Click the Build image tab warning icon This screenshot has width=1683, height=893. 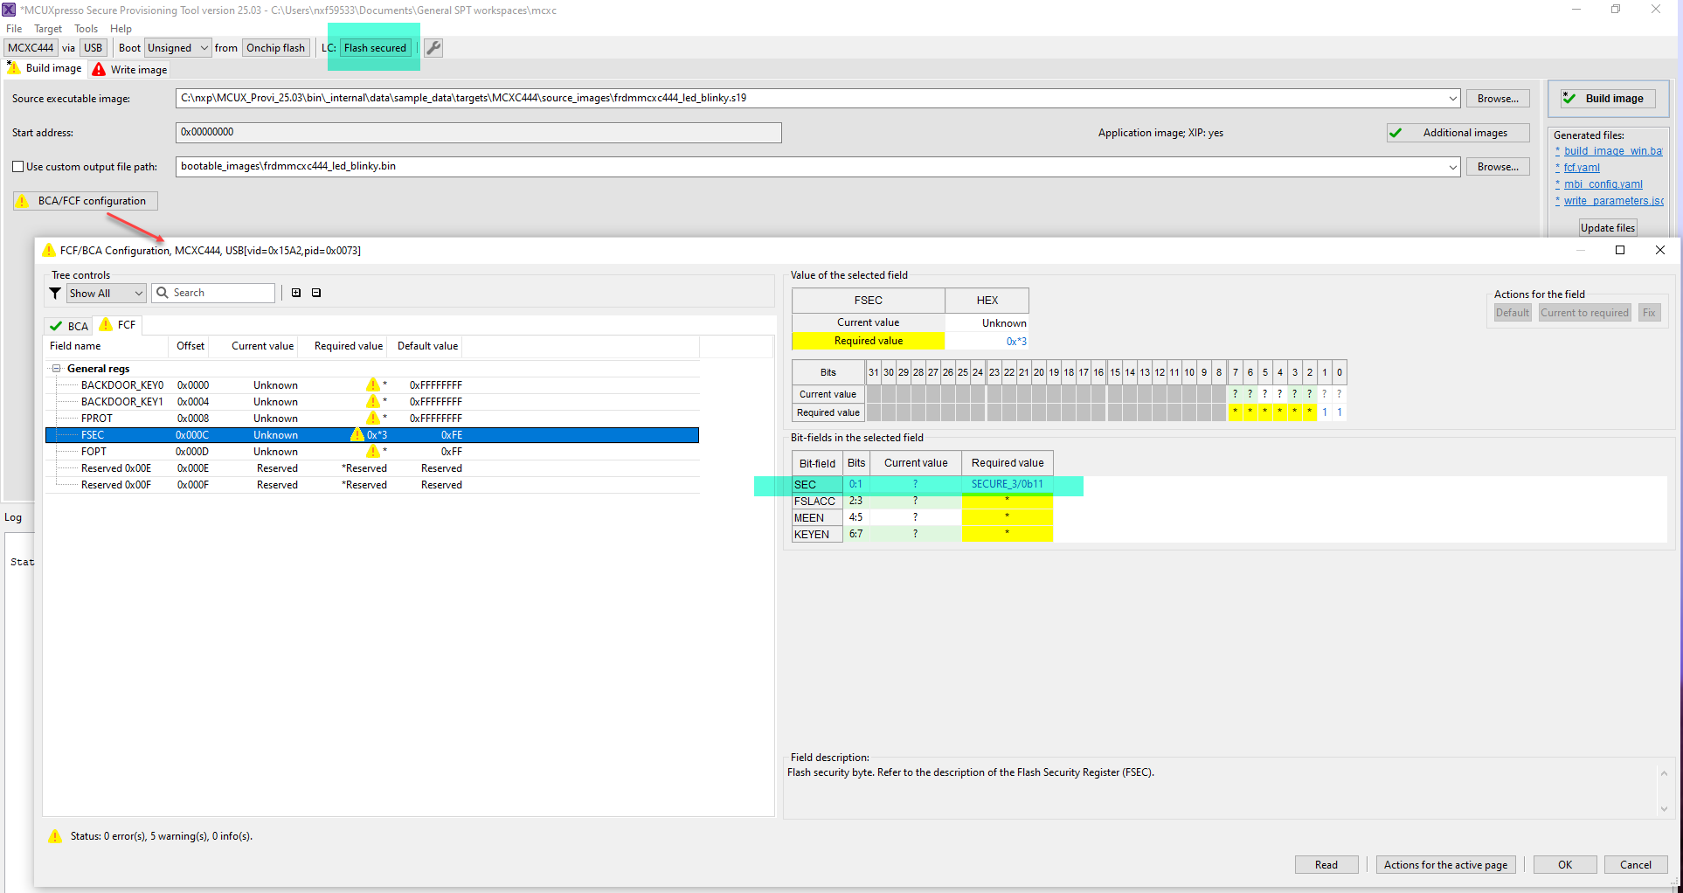point(13,68)
